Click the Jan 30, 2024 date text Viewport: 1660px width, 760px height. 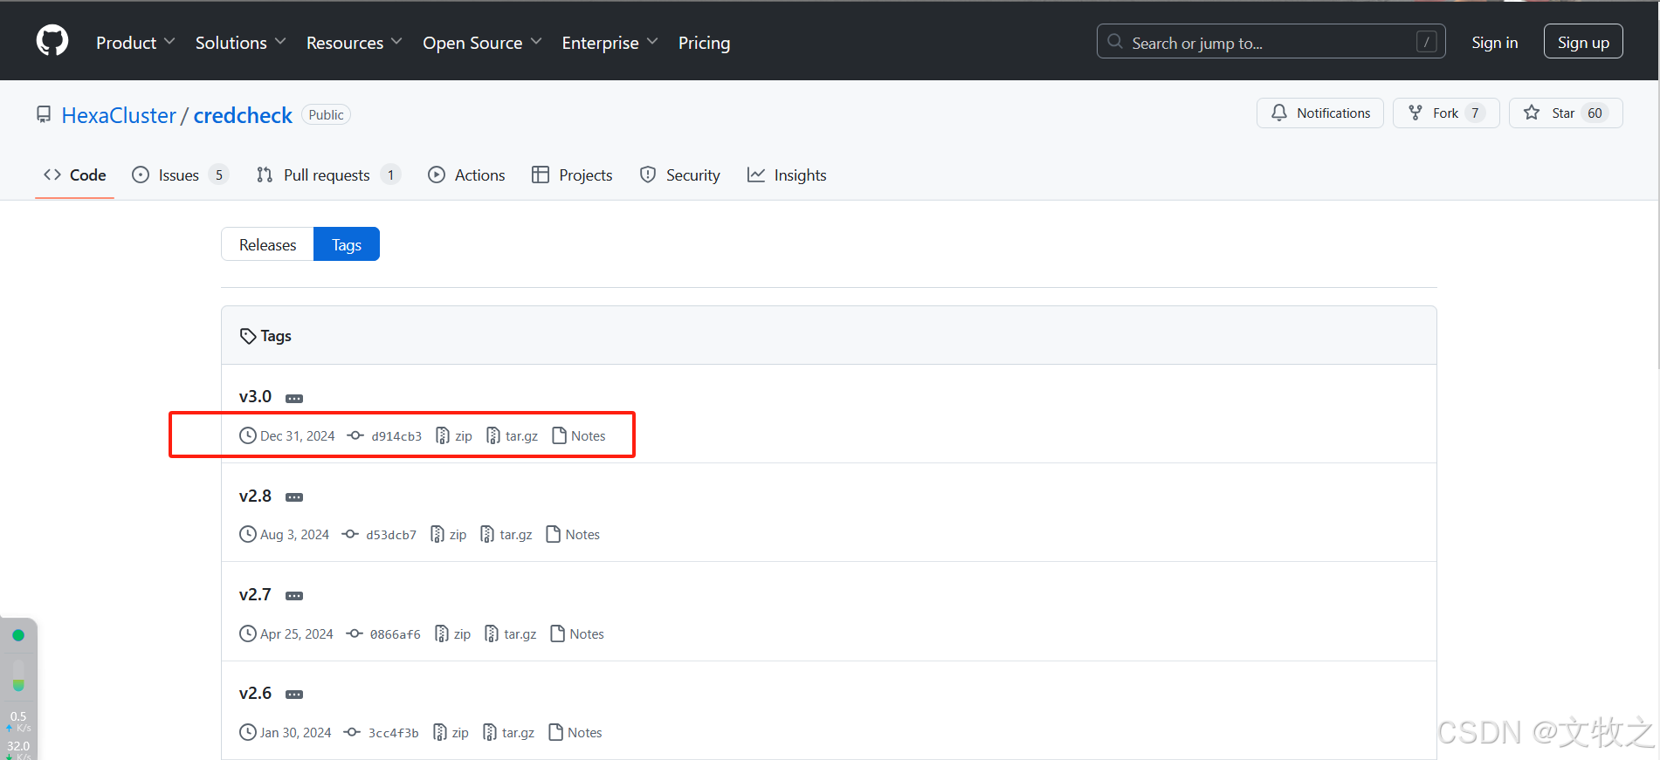(x=296, y=733)
